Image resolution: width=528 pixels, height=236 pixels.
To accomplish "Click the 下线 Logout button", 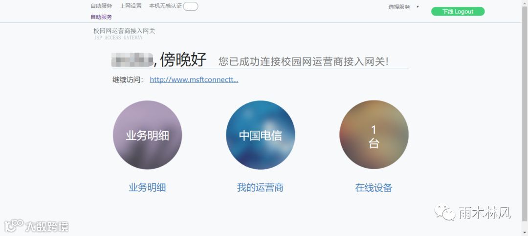I will coord(458,11).
